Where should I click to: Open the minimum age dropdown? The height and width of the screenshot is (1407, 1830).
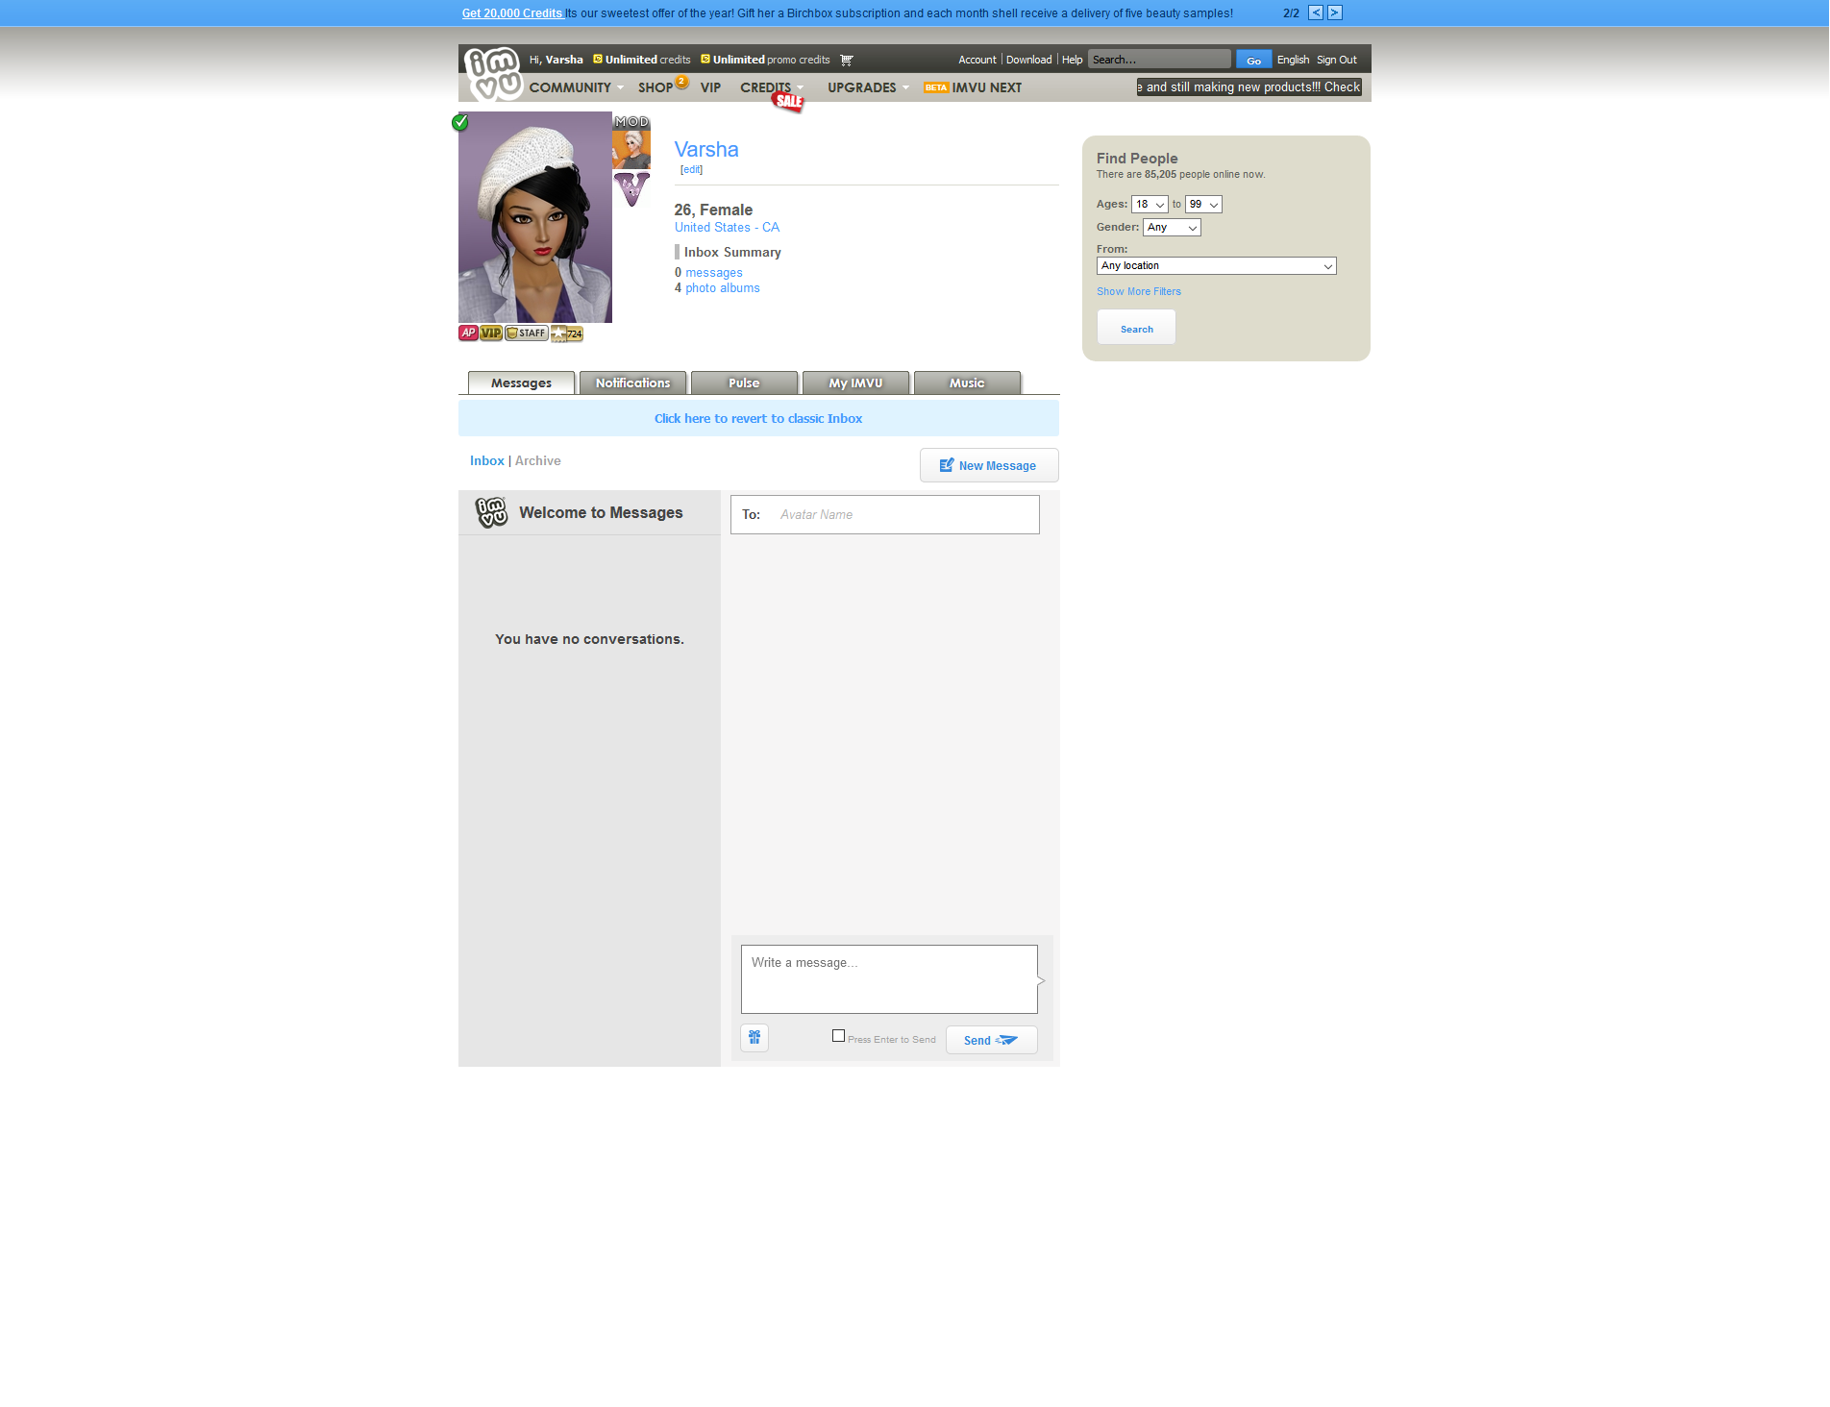1150,204
